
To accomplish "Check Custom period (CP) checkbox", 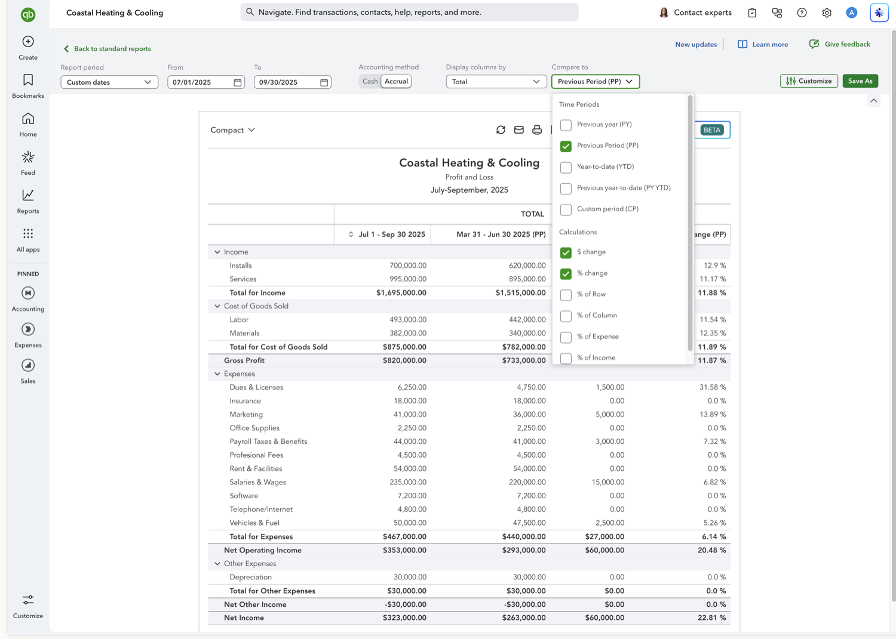I will coord(566,209).
